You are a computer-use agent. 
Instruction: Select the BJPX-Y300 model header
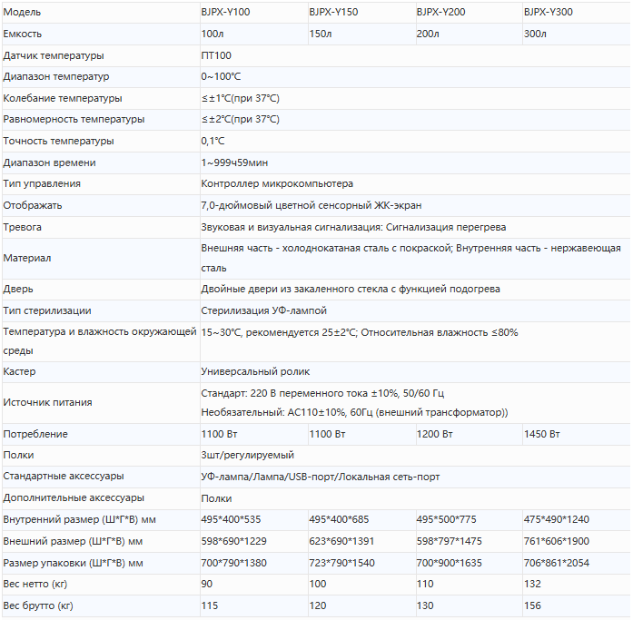pos(549,13)
